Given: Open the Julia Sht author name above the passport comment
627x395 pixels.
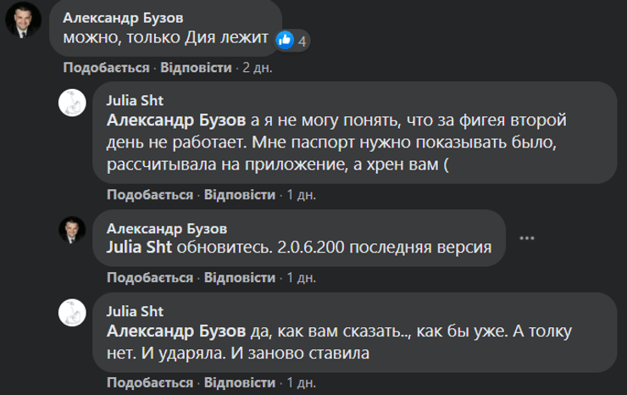Looking at the screenshot, I should [132, 101].
